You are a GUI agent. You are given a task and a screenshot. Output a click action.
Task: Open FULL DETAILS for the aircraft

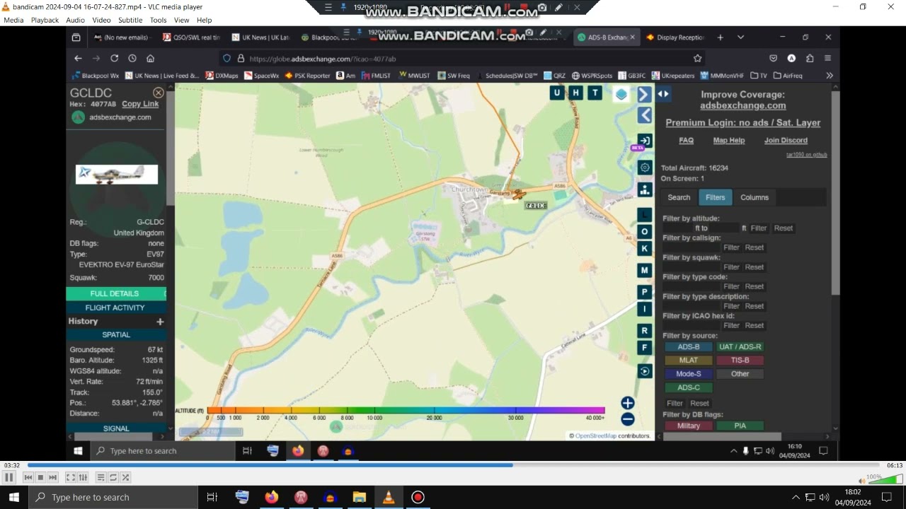(115, 293)
